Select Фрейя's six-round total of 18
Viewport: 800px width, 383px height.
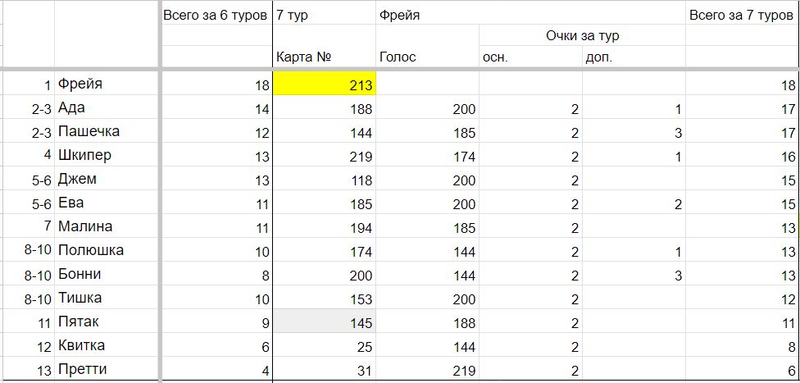pyautogui.click(x=216, y=84)
